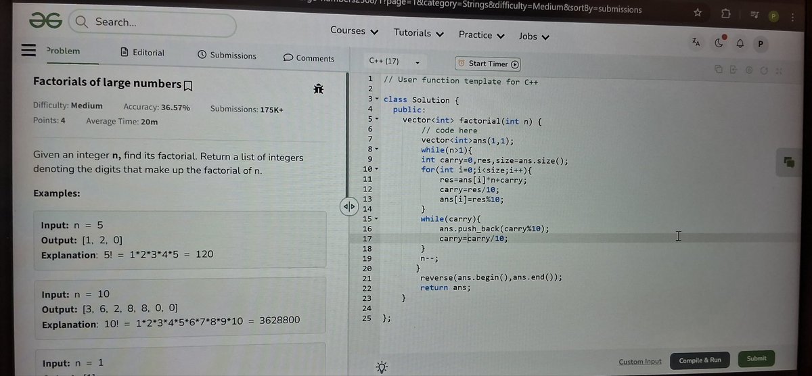Switch to the Editorial tab

(x=142, y=52)
